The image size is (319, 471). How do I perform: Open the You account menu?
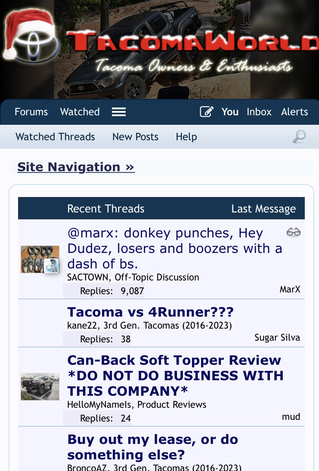point(230,112)
